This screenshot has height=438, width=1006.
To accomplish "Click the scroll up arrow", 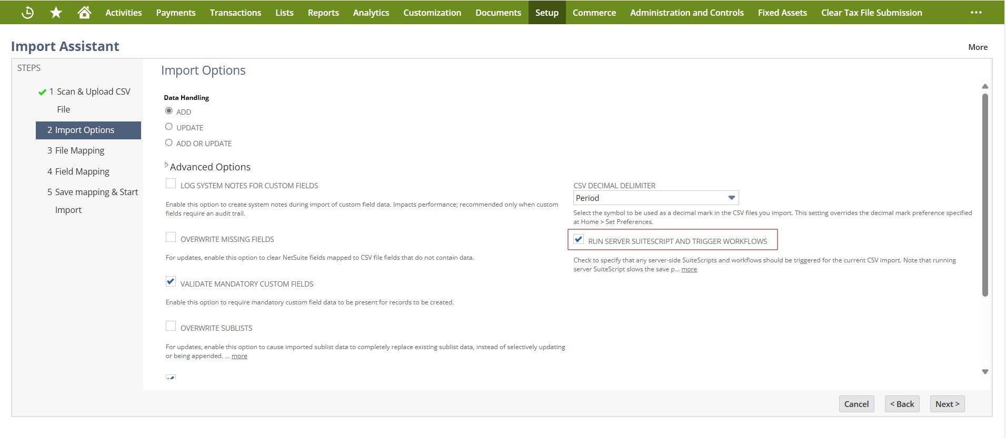I will (985, 86).
